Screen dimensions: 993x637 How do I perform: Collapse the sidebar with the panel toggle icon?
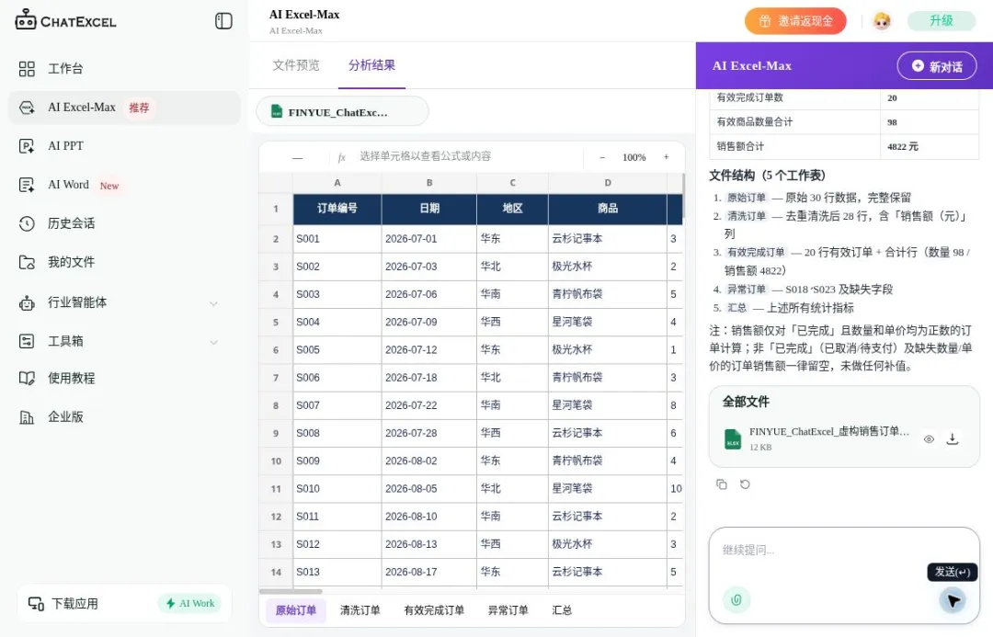(223, 21)
